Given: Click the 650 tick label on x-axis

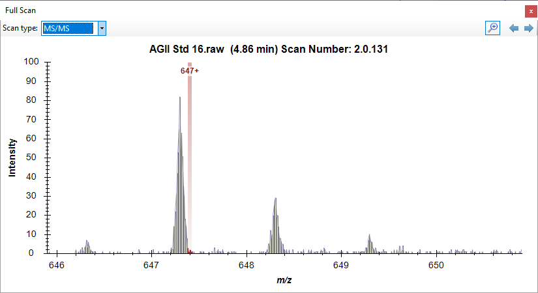Looking at the screenshot, I should [x=436, y=265].
